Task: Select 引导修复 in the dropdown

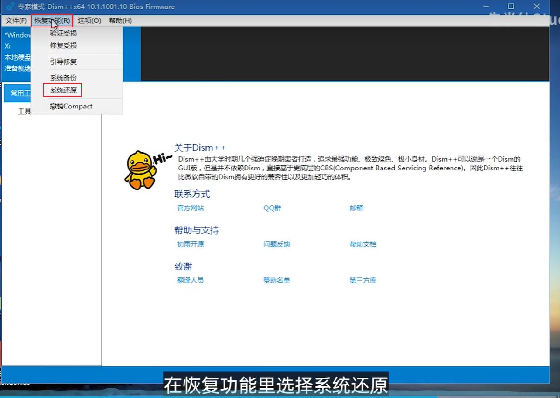Action: pos(63,61)
